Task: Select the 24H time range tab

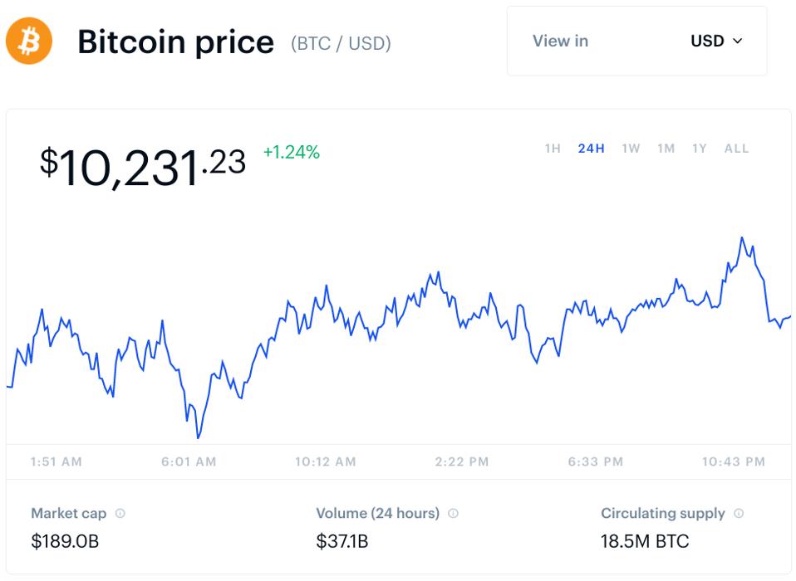Action: tap(591, 149)
